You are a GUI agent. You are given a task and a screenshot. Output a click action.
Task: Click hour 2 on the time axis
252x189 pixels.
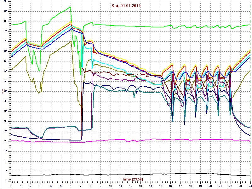(31, 186)
